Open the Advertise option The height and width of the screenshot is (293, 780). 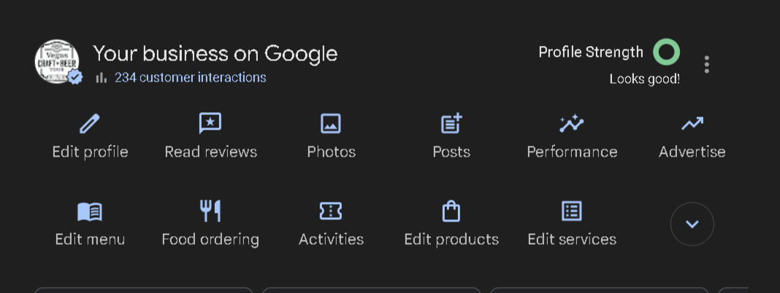coord(692,125)
